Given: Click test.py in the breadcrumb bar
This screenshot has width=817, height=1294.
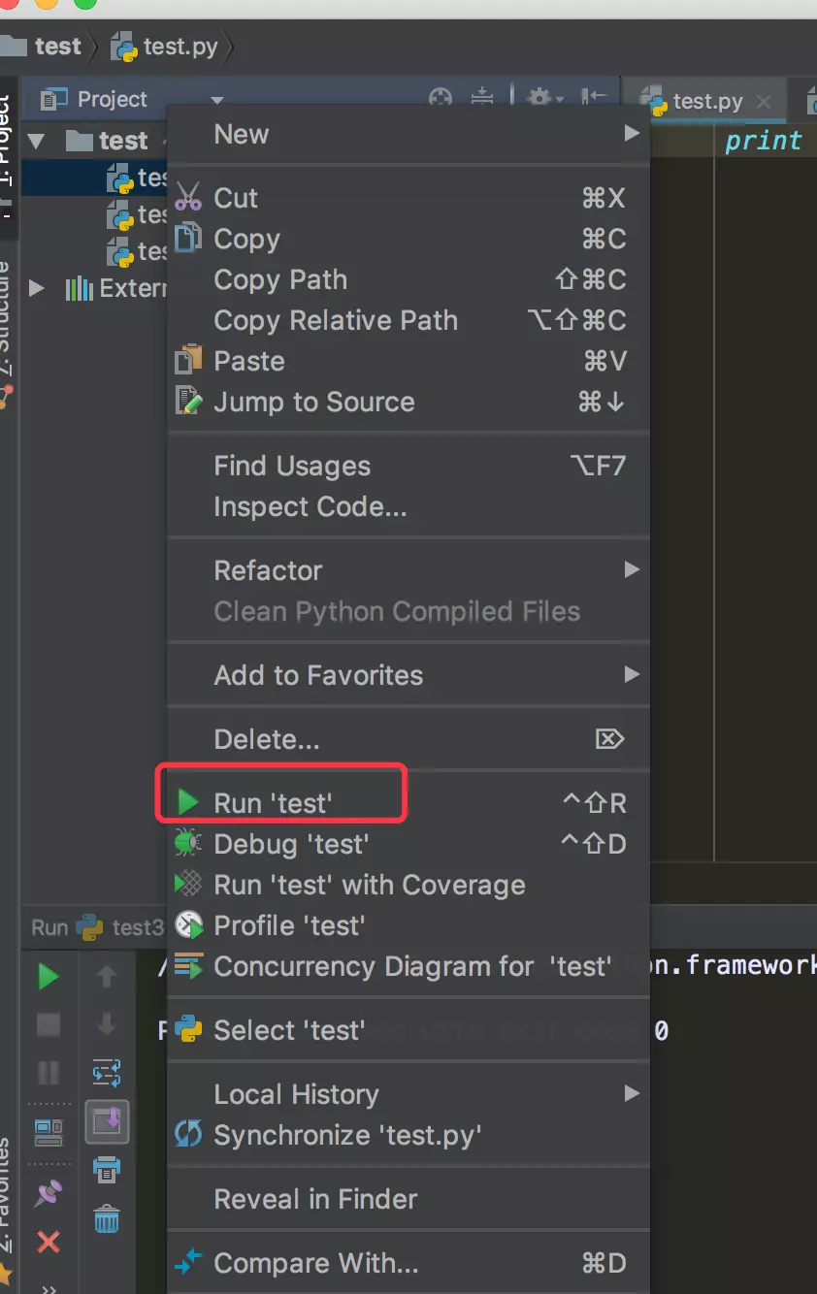Looking at the screenshot, I should pyautogui.click(x=180, y=47).
